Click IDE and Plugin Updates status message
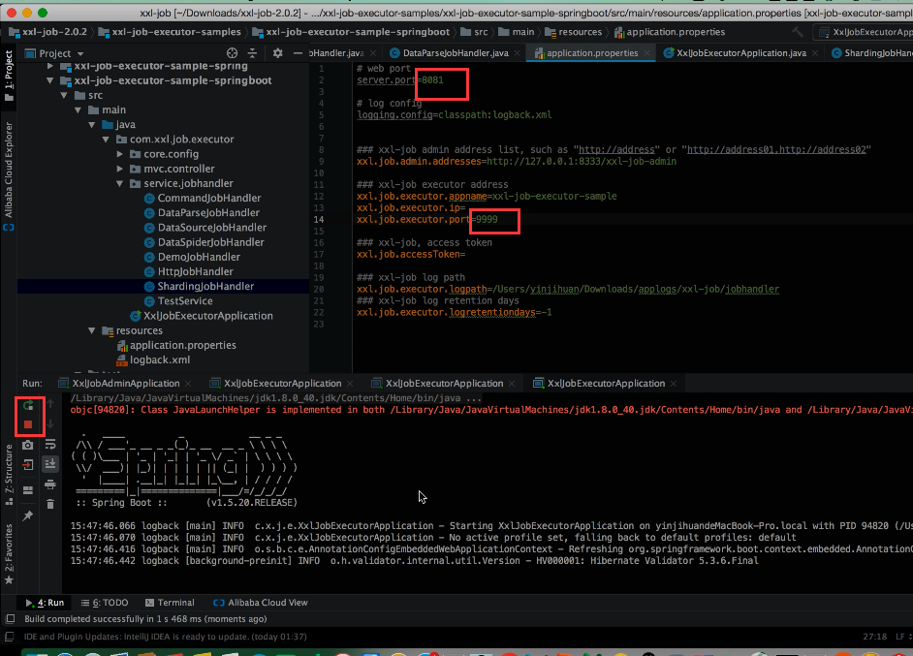This screenshot has height=656, width=913. [165, 637]
